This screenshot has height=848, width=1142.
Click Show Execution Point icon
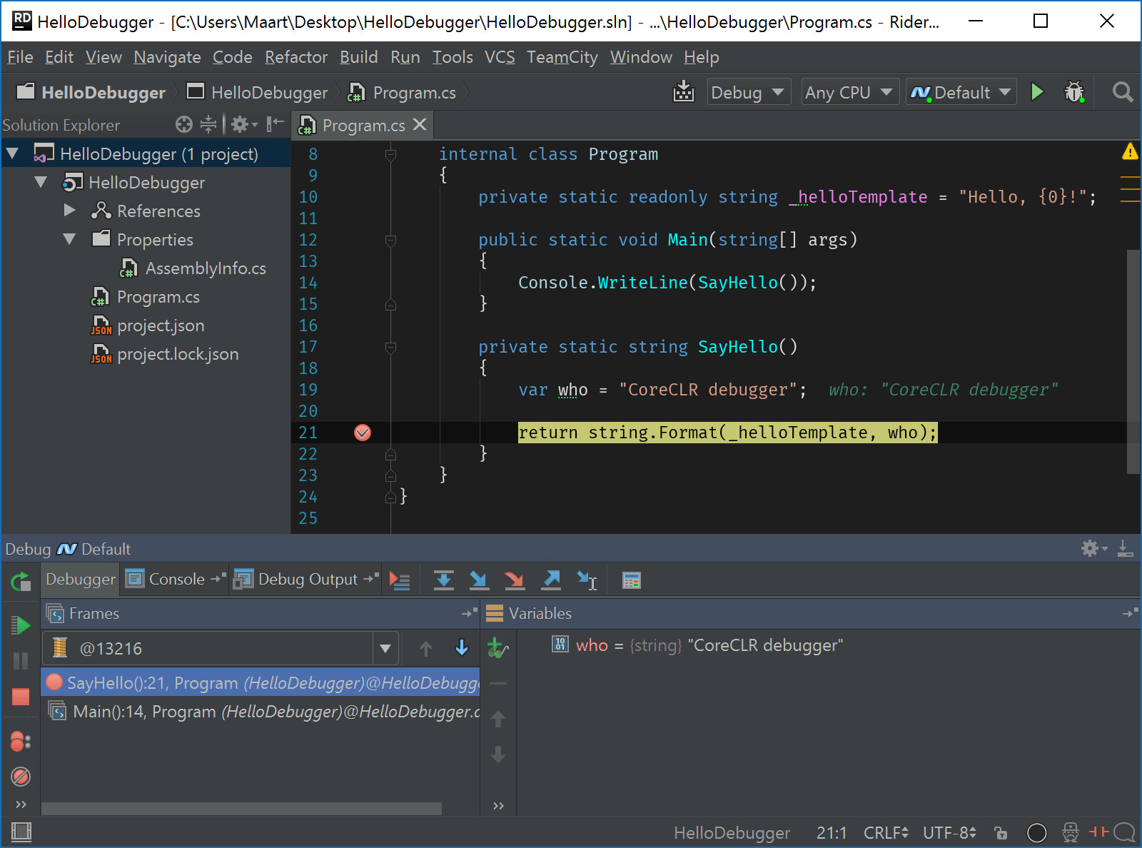[400, 581]
